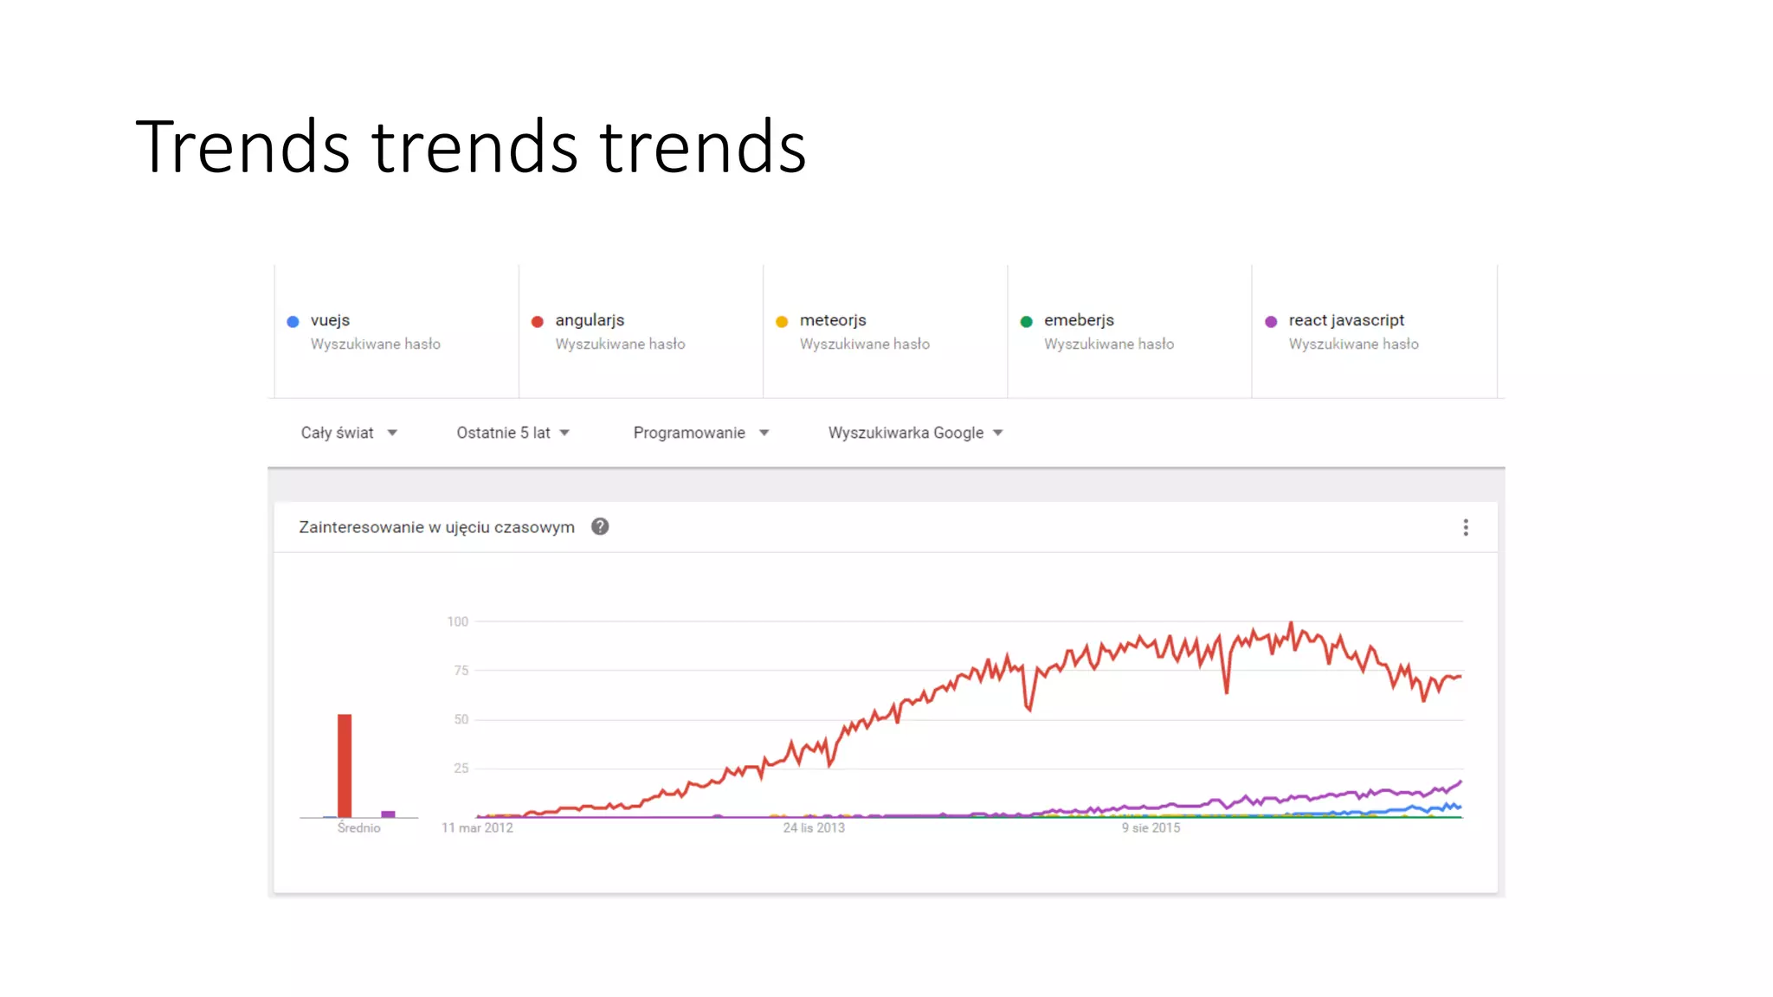
Task: Click the Zainteresowanie w ujęciu czasowym heading
Action: (x=436, y=527)
